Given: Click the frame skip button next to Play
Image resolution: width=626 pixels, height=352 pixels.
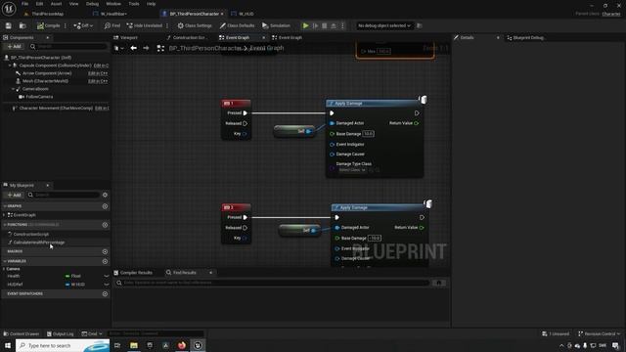Looking at the screenshot, I should [315, 25].
